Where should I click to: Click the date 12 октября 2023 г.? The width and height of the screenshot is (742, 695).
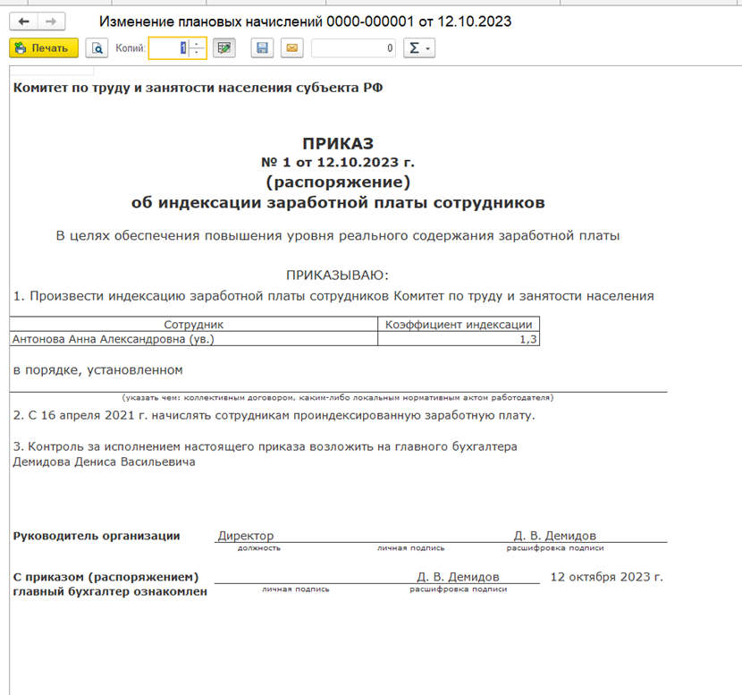(607, 577)
